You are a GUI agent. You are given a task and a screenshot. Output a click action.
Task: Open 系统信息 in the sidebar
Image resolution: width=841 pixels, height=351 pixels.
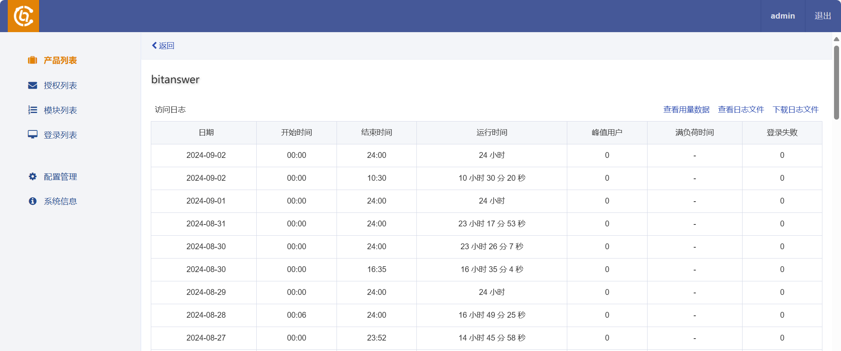click(60, 201)
